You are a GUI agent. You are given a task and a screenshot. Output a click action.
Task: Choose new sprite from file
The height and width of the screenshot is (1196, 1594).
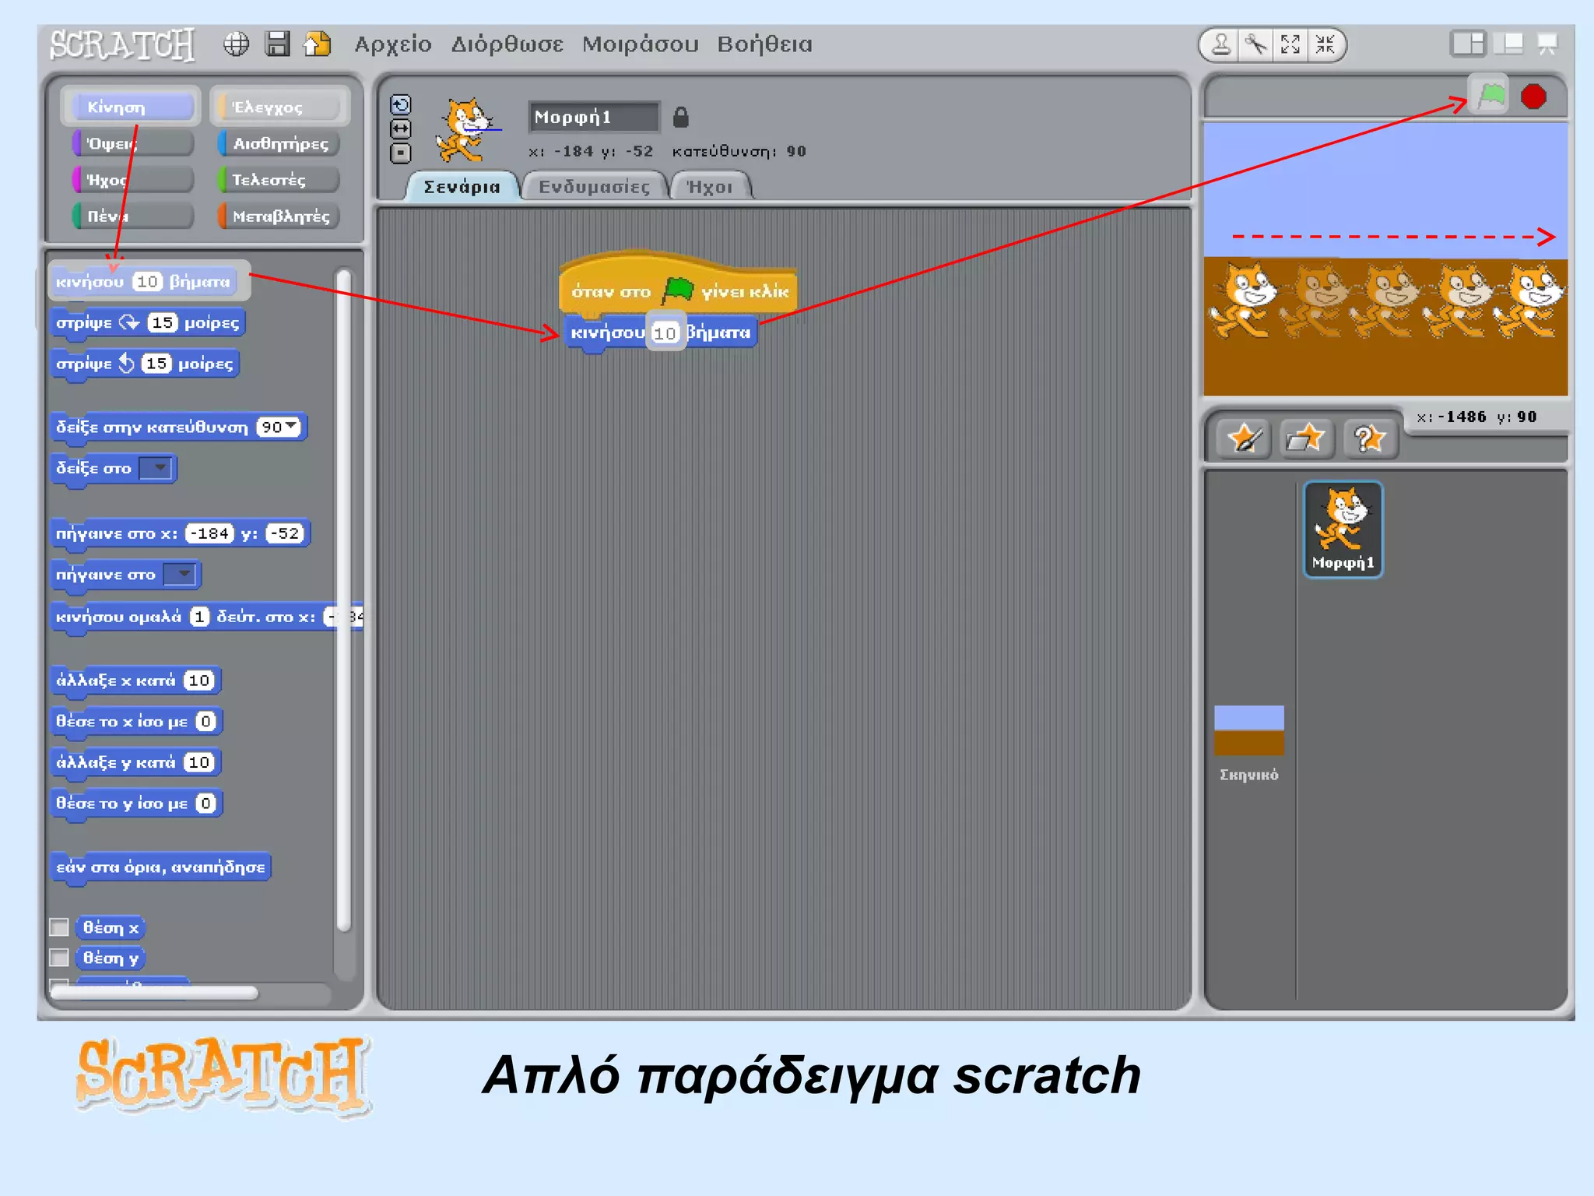coord(1307,438)
